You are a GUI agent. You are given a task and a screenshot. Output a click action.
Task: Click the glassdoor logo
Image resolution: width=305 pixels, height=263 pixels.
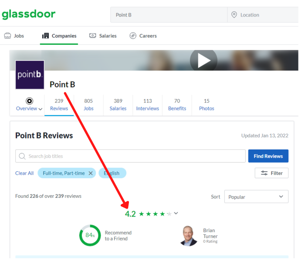[x=28, y=14]
